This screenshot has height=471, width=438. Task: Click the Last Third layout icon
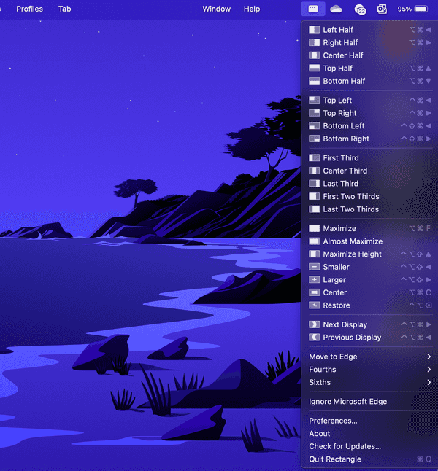click(315, 184)
